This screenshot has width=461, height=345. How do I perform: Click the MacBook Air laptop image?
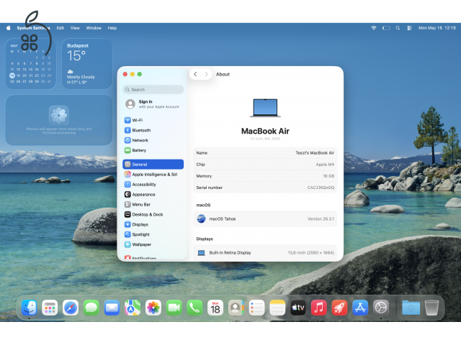(265, 108)
